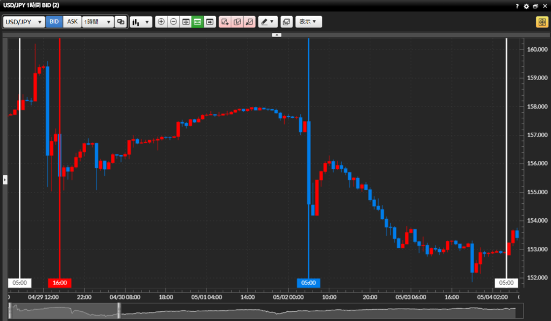
Task: Click the scroll-to-latest arrow icon
Action: tap(210, 22)
